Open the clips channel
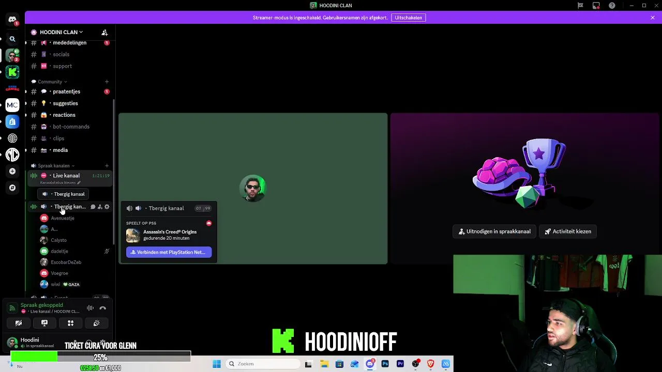 [70, 138]
